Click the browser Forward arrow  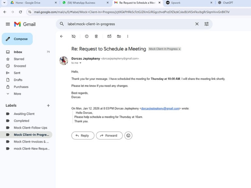pyautogui.click(x=13, y=12)
